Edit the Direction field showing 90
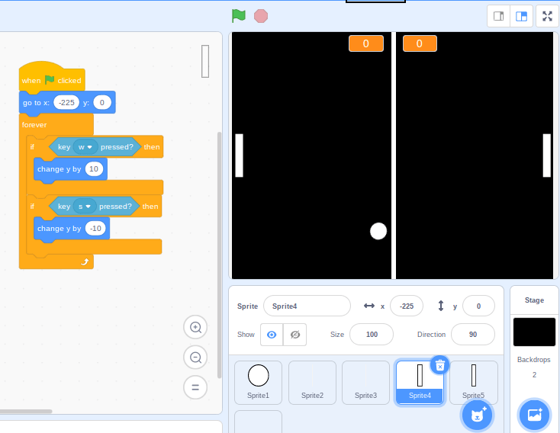 472,335
